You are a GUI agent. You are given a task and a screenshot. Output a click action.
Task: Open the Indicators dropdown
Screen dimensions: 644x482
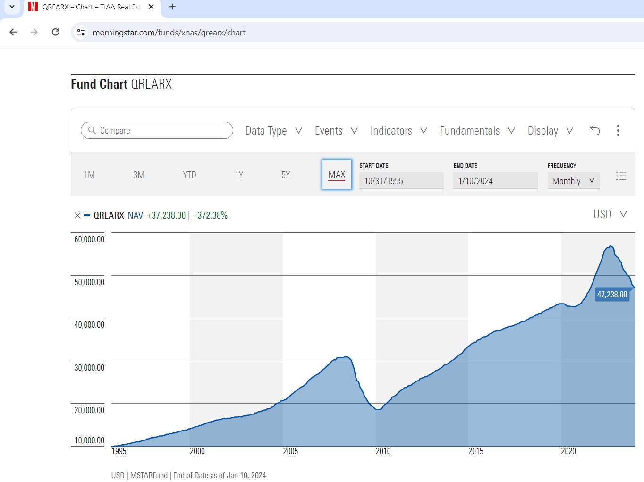click(398, 131)
